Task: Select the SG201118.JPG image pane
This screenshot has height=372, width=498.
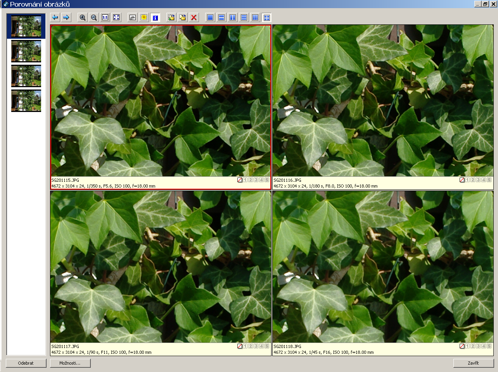Action: click(x=383, y=267)
